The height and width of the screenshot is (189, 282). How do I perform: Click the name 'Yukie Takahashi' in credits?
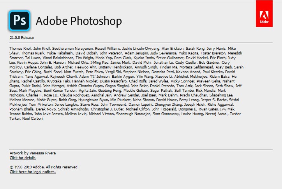pyautogui.click(x=60, y=53)
